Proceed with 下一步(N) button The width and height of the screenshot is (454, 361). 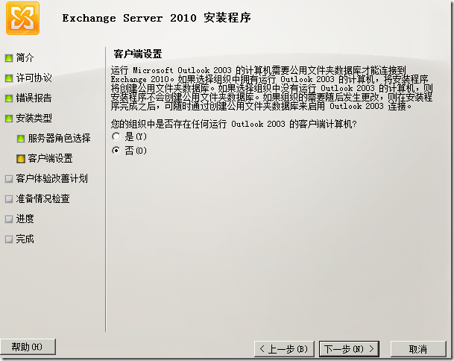(349, 349)
